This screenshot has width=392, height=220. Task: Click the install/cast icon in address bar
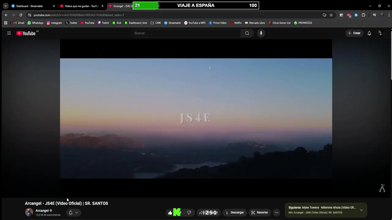[325, 15]
